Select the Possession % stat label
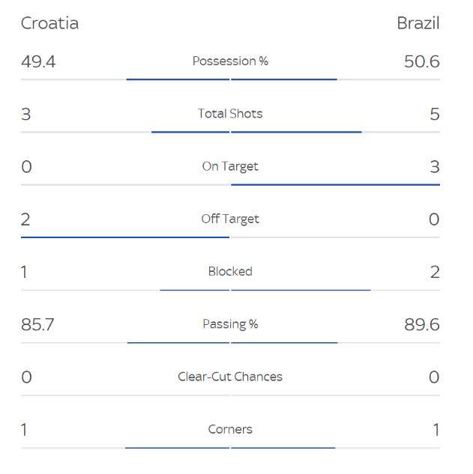 (230, 61)
